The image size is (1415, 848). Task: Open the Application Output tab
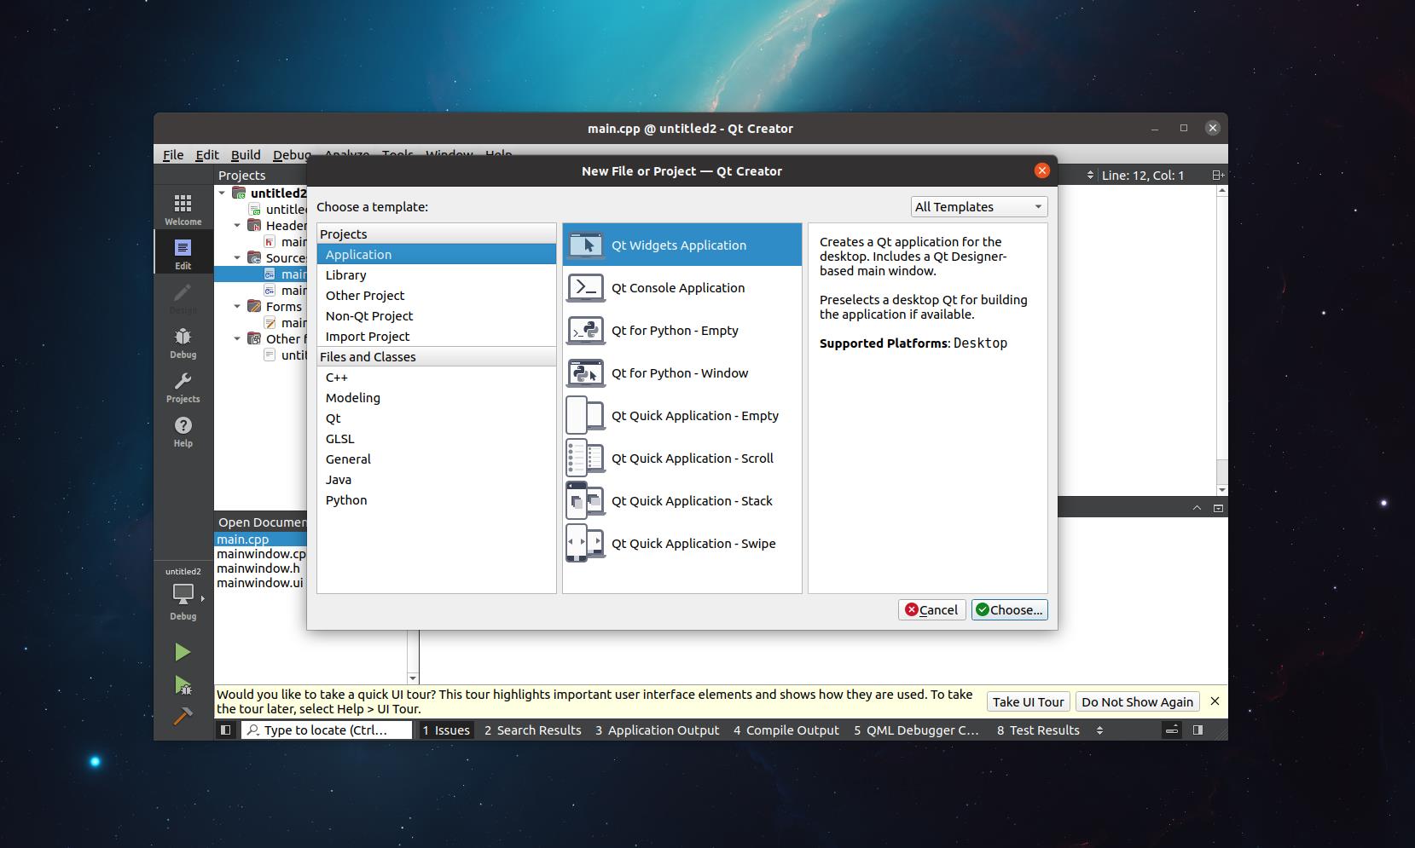coord(657,730)
